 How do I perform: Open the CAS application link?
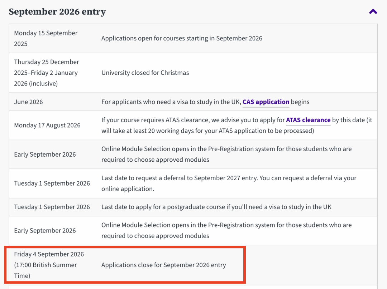pos(266,102)
